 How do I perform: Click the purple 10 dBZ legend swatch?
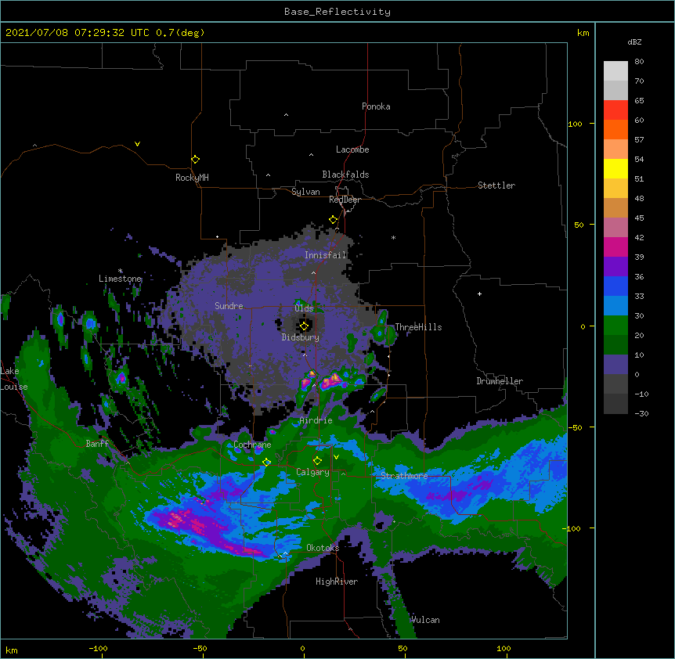(615, 365)
